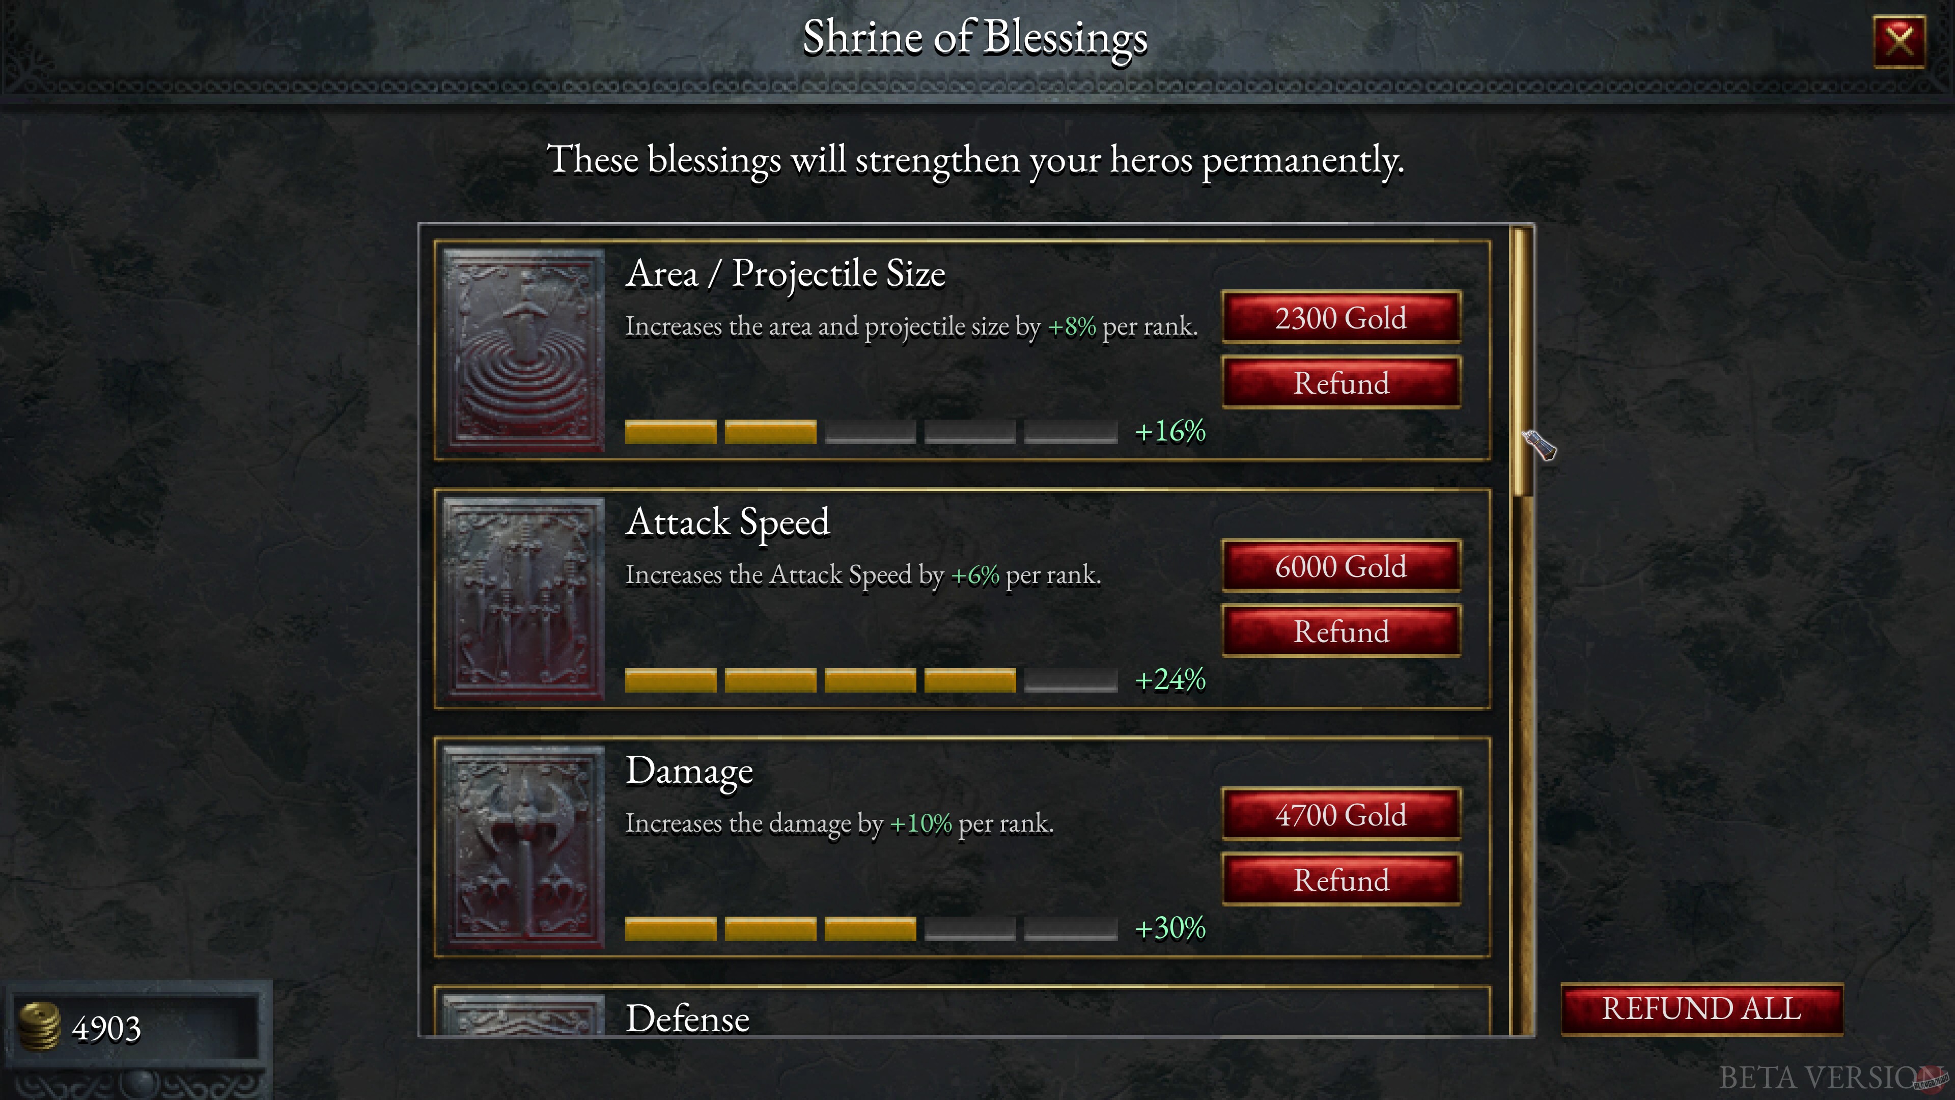Image resolution: width=1955 pixels, height=1100 pixels.
Task: Click the Defense blessing icon
Action: tap(524, 1016)
